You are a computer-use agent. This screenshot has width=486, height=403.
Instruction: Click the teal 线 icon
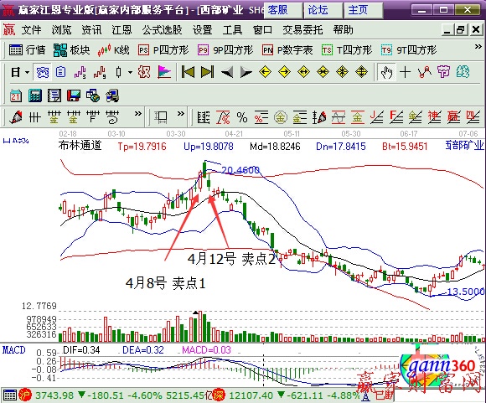[x=463, y=72]
